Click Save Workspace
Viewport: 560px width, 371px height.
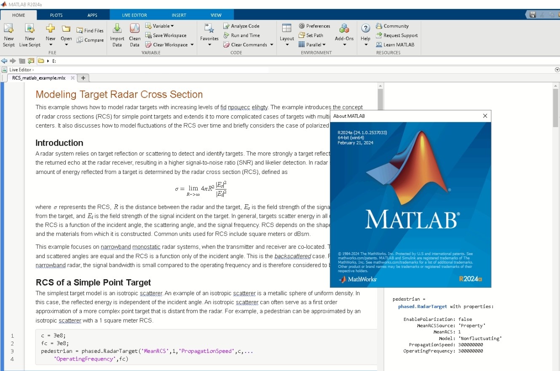(166, 35)
